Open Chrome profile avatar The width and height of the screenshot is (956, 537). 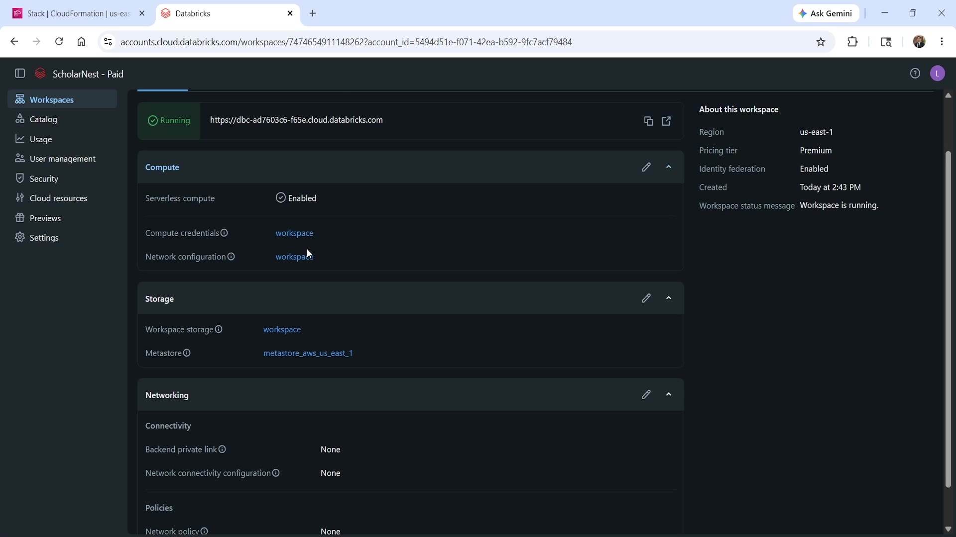click(x=920, y=42)
